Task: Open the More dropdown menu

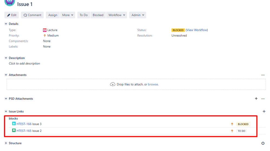Action: click(68, 15)
